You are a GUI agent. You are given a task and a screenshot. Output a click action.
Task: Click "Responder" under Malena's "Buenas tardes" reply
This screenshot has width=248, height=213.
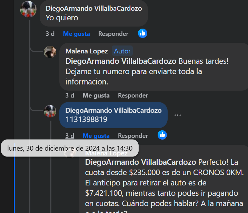(133, 95)
